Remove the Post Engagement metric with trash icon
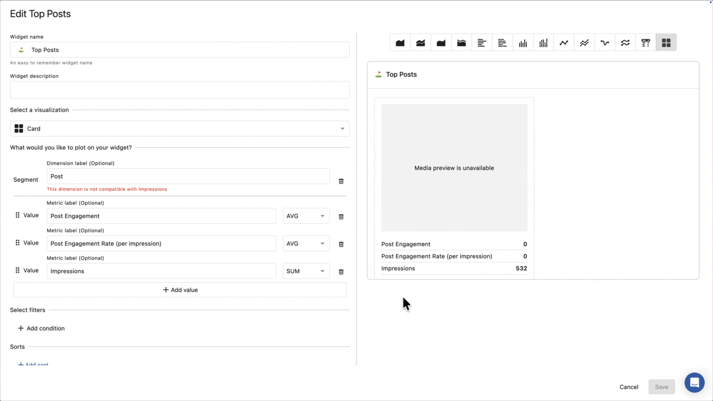713x401 pixels. click(341, 217)
